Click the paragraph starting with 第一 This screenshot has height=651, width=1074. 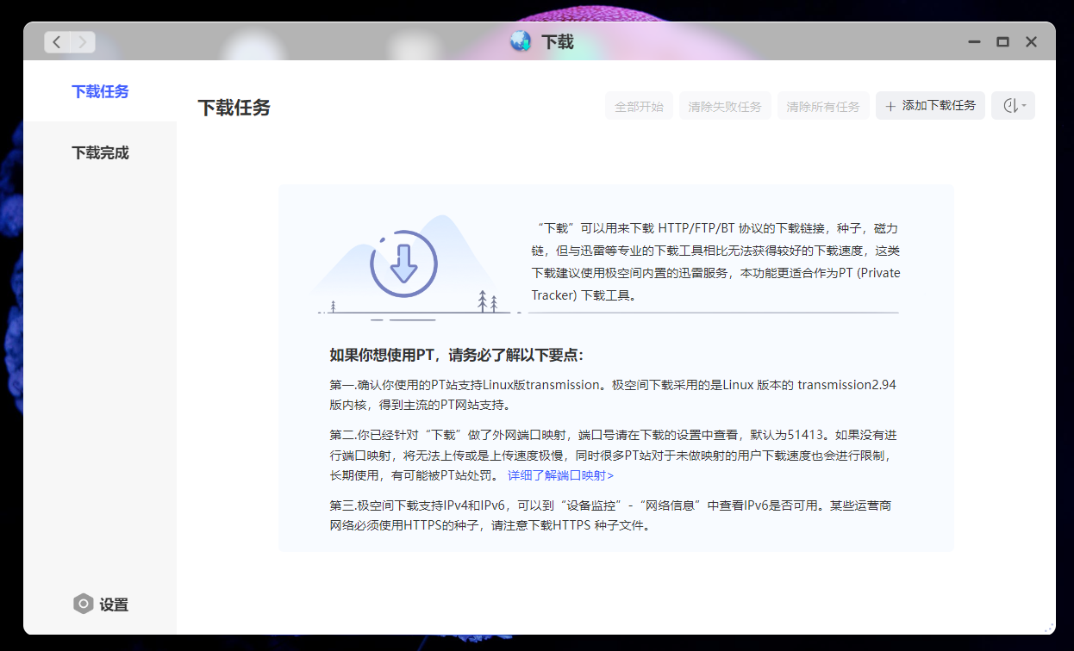(x=613, y=394)
